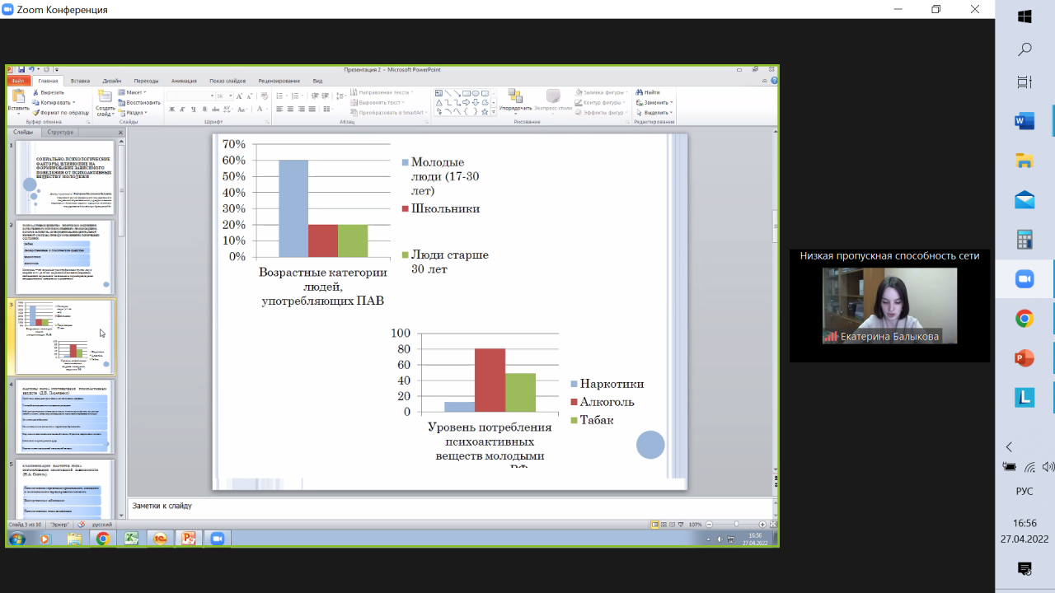
Task: Click the Create slide (Создать слайд) icon
Action: (x=105, y=97)
